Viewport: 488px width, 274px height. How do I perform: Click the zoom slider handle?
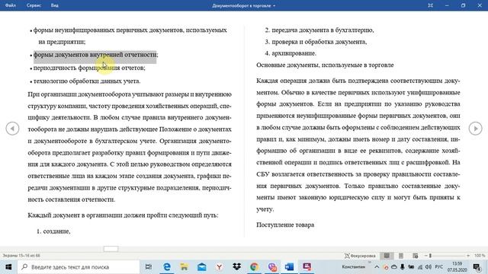430,256
